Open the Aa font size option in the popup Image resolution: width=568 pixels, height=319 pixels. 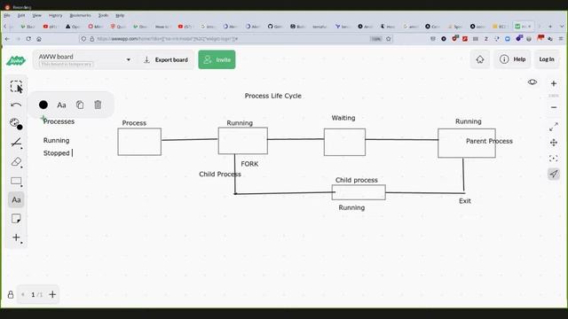(x=61, y=105)
